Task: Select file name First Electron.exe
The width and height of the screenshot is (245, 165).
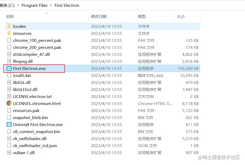Action: pyautogui.click(x=29, y=68)
